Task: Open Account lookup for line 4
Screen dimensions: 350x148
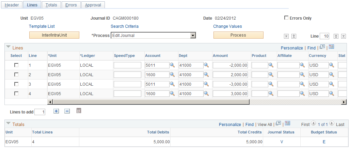Action: 172,93
